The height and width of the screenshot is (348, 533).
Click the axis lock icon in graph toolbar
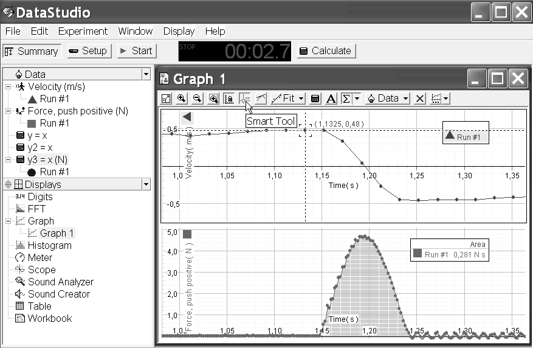(229, 99)
